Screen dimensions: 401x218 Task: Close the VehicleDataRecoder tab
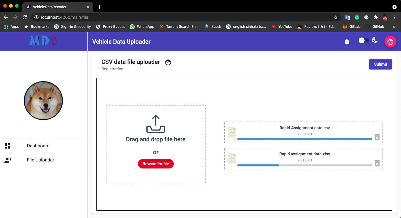[x=88, y=7]
